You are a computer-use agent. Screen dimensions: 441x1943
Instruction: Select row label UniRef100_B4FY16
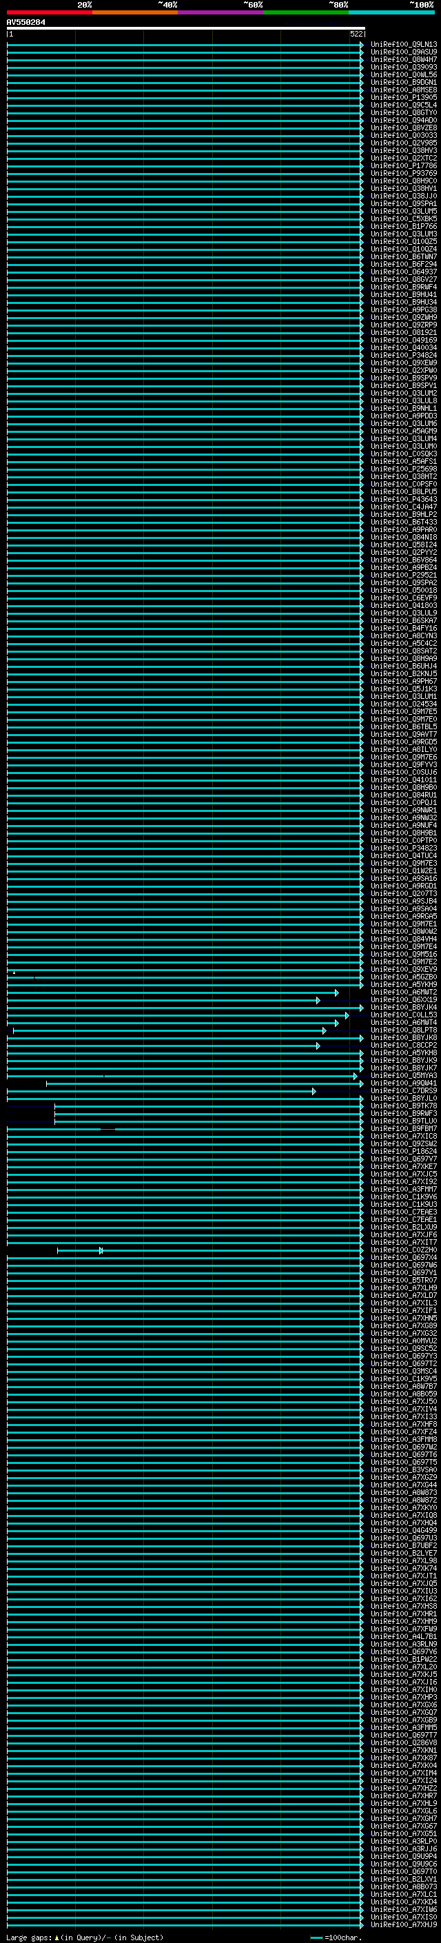pos(403,629)
